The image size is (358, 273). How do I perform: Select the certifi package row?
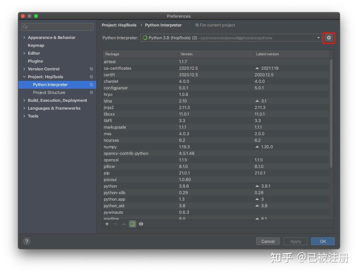point(216,75)
